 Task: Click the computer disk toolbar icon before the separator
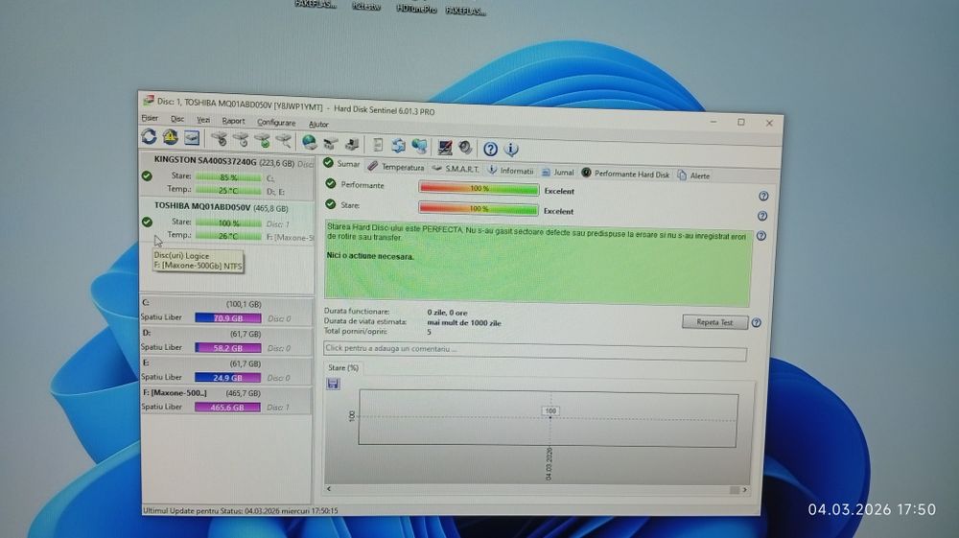point(352,144)
